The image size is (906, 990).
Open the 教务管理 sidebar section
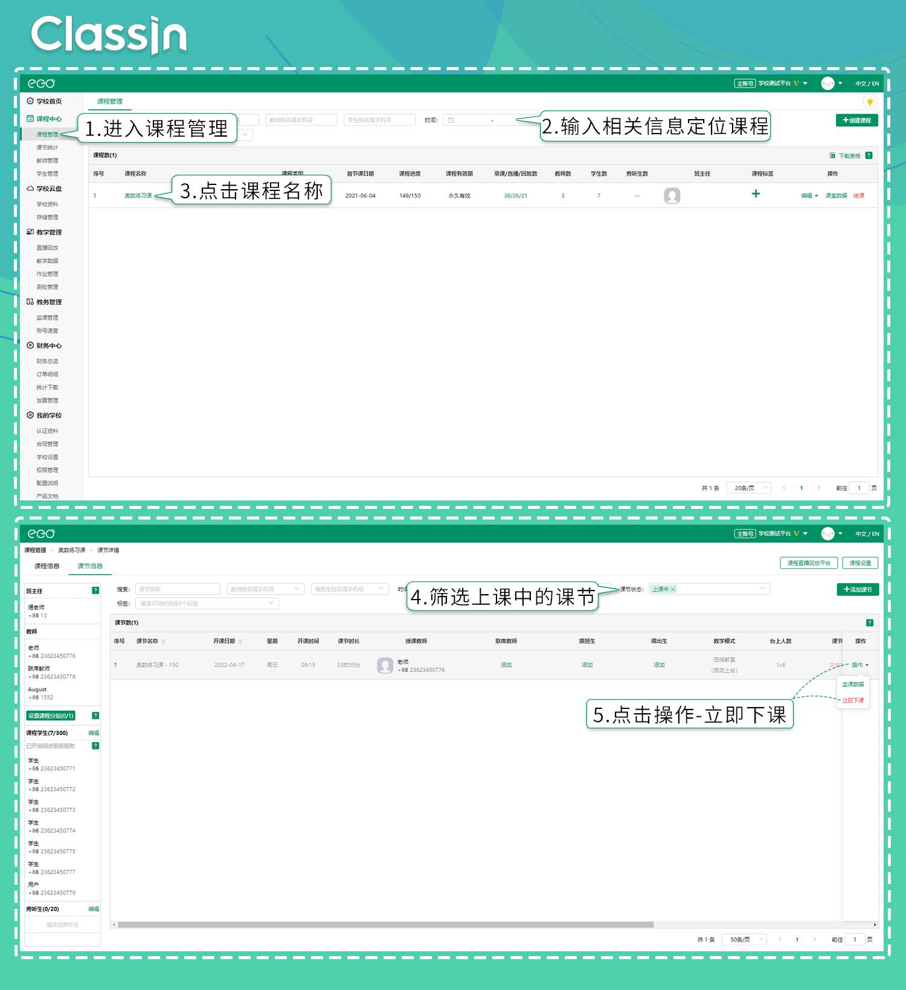44,302
